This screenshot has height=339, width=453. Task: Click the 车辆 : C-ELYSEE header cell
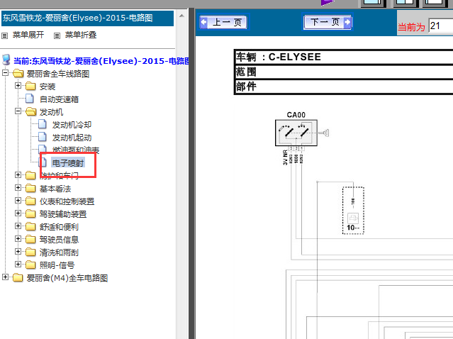pos(344,57)
